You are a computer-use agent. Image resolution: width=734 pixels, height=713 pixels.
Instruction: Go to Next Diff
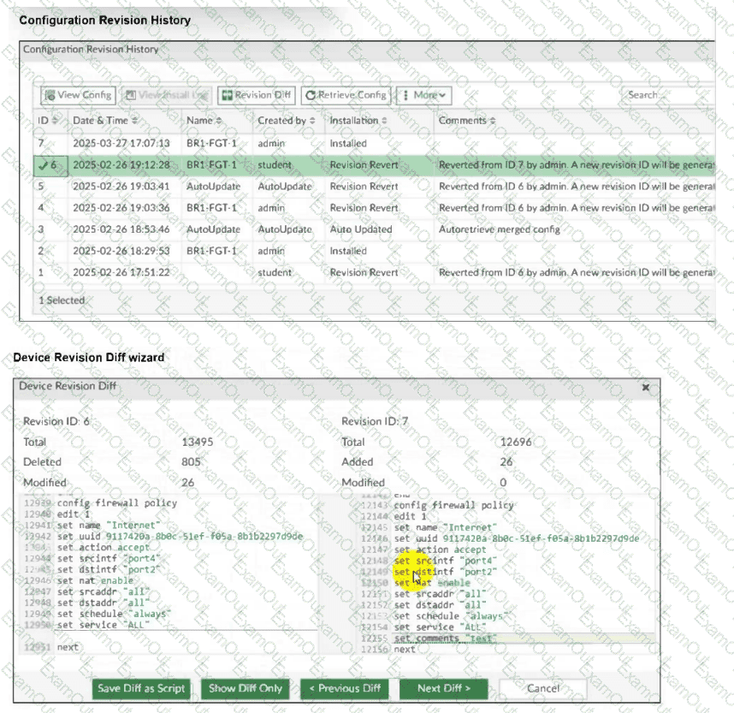tap(445, 688)
